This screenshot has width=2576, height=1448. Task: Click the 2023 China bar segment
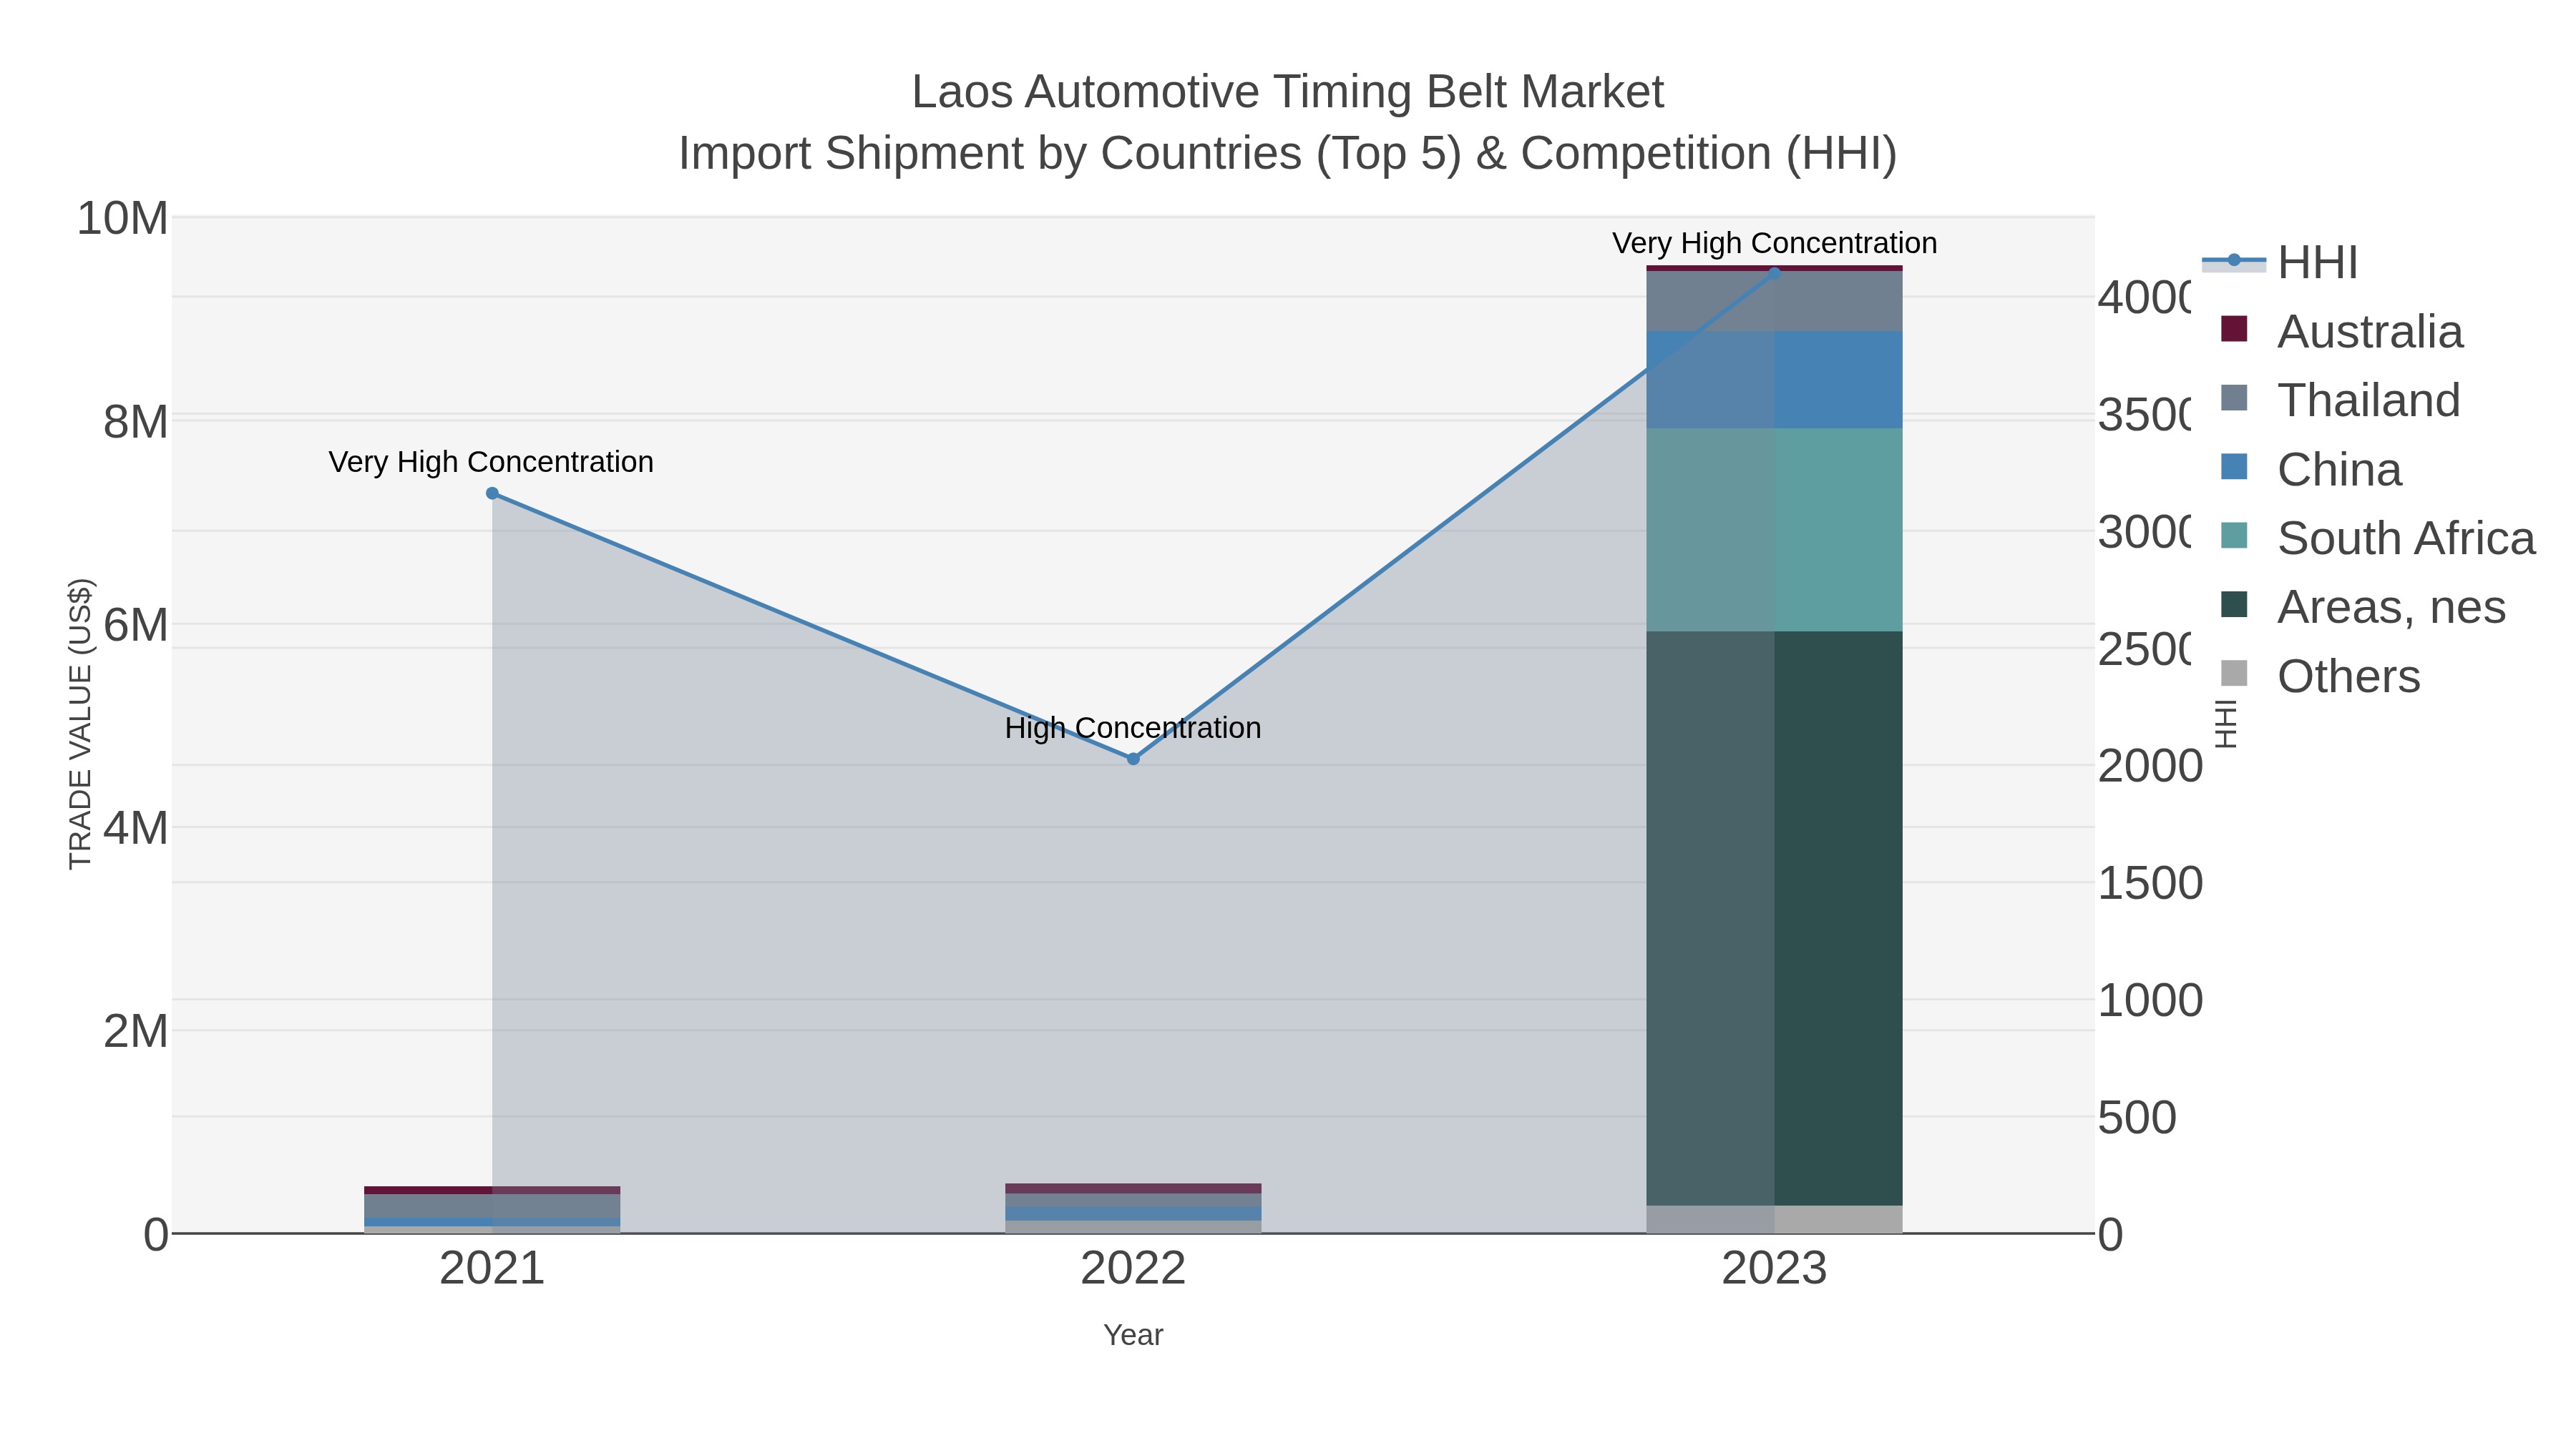[1775, 380]
